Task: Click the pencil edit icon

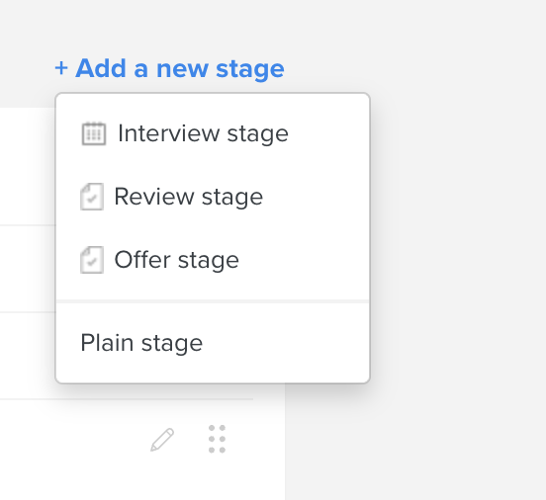Action: pyautogui.click(x=162, y=440)
